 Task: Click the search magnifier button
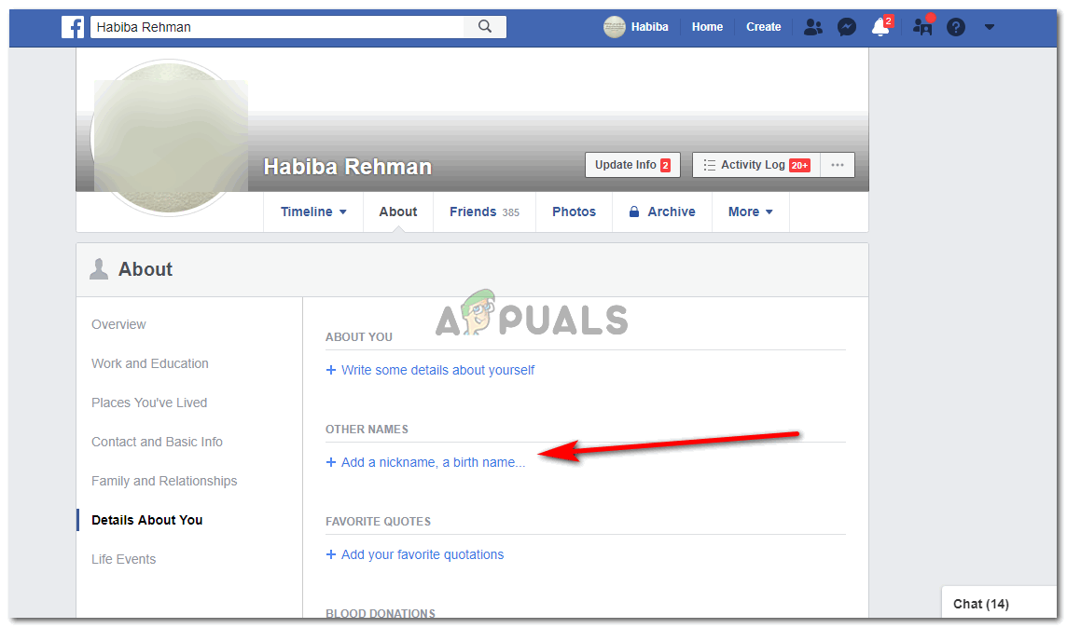[484, 26]
